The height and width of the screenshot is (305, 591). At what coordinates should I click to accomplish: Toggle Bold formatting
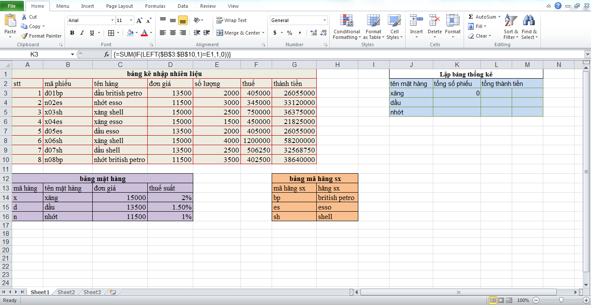point(72,33)
